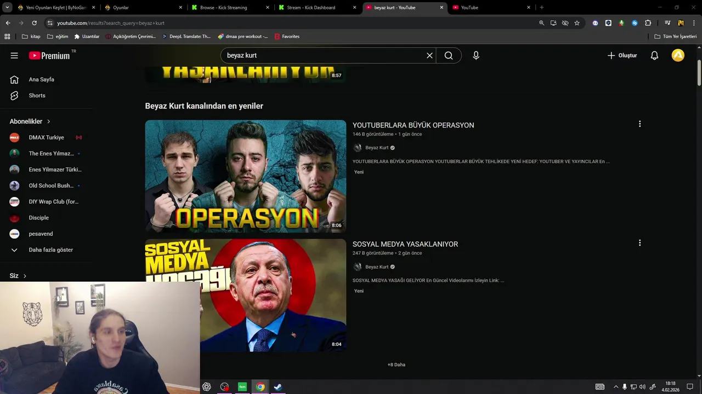Open the Beyaz Kurt channel under OPERASYON video

tap(377, 148)
